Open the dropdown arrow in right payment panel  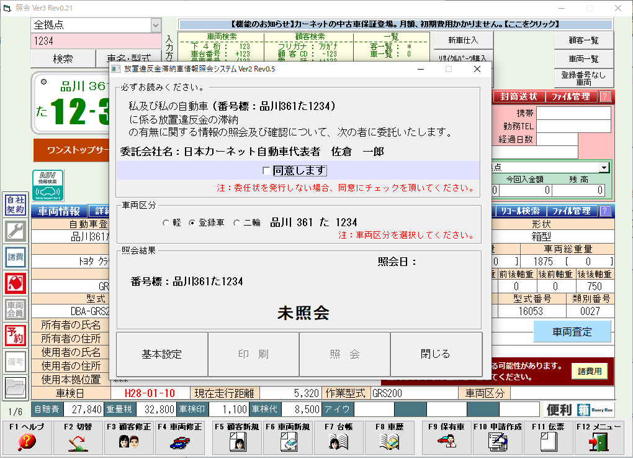coord(604,167)
